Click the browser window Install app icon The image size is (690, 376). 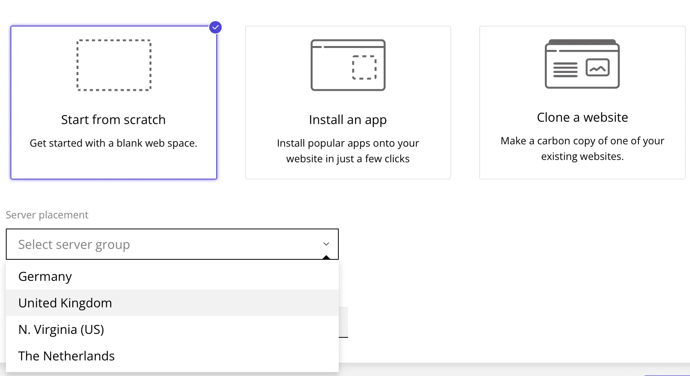coord(348,65)
